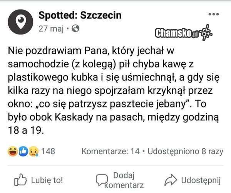Image resolution: width=231 pixels, height=193 pixels.
Task: Open Komentarze: 14 comments list
Action: coord(110,152)
